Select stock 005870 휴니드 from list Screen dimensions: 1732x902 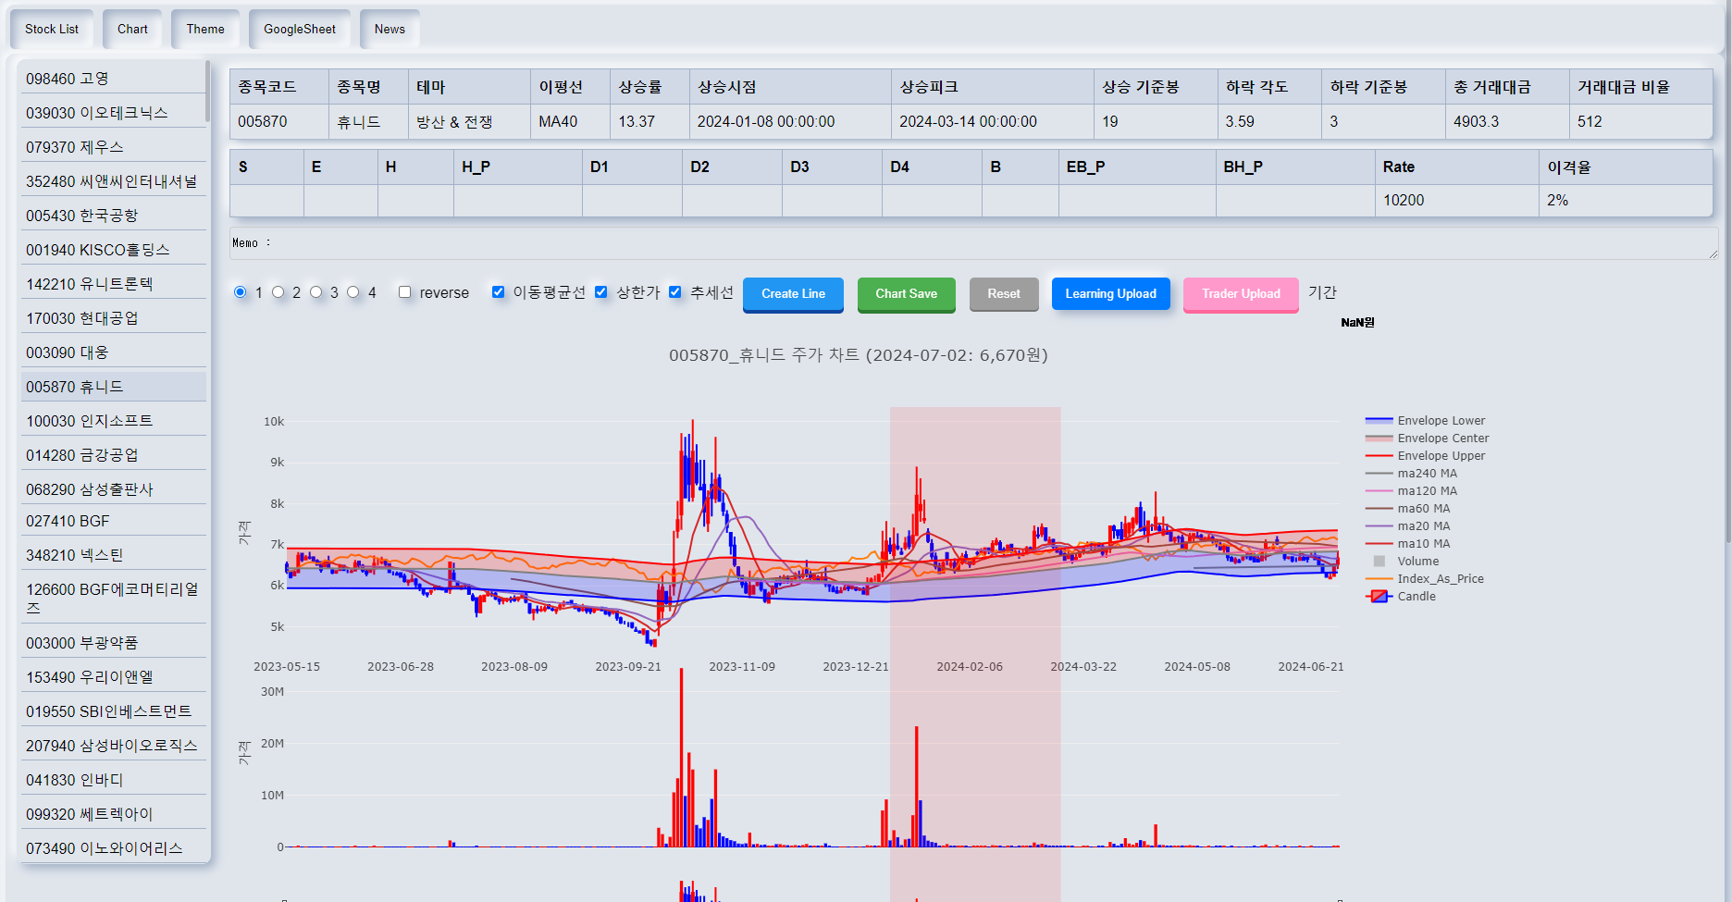coord(111,386)
